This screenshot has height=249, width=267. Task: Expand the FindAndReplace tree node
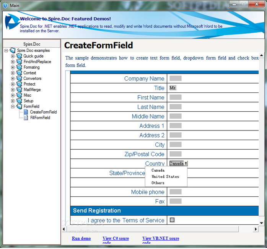(x=13, y=62)
